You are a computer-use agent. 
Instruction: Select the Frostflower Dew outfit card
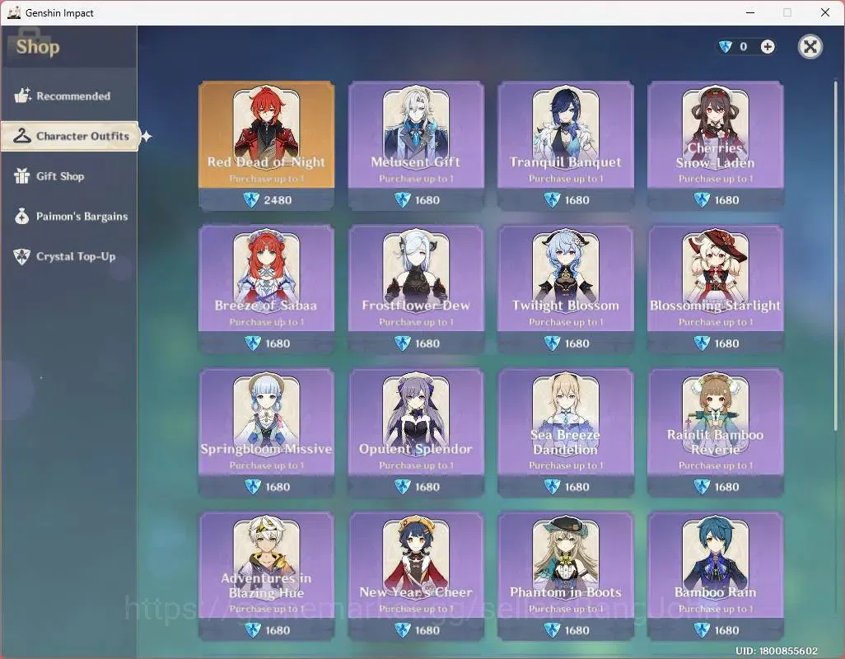416,289
